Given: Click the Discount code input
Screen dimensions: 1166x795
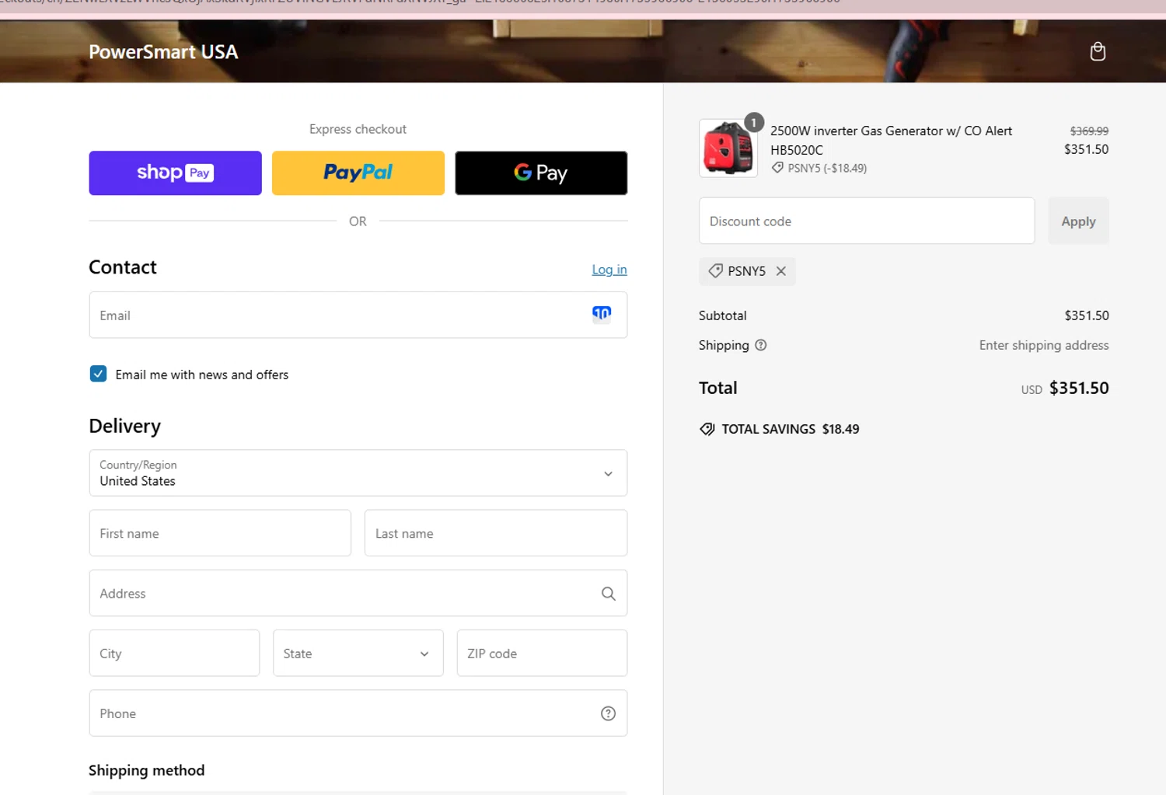Looking at the screenshot, I should click(867, 221).
